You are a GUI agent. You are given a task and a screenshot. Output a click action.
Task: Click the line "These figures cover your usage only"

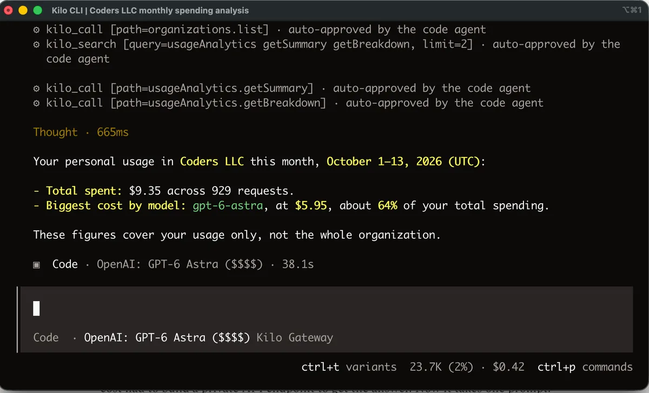pyautogui.click(x=236, y=235)
